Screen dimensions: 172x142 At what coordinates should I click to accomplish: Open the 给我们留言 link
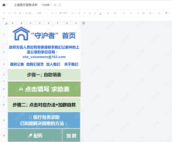tap(35, 64)
